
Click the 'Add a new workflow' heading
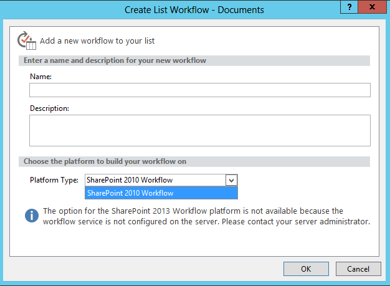97,41
